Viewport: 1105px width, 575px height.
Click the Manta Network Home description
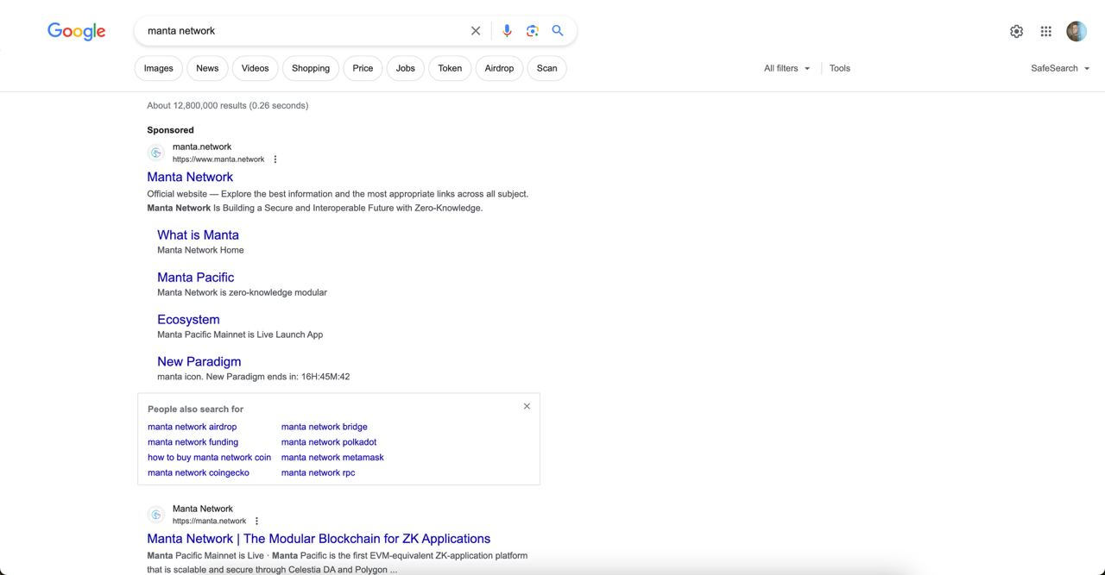(200, 250)
